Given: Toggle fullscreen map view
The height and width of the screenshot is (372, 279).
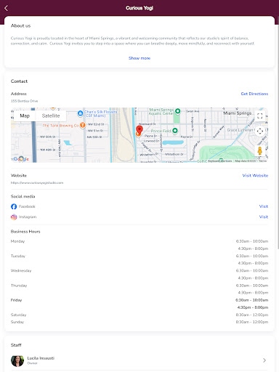Looking at the screenshot, I should [x=260, y=116].
